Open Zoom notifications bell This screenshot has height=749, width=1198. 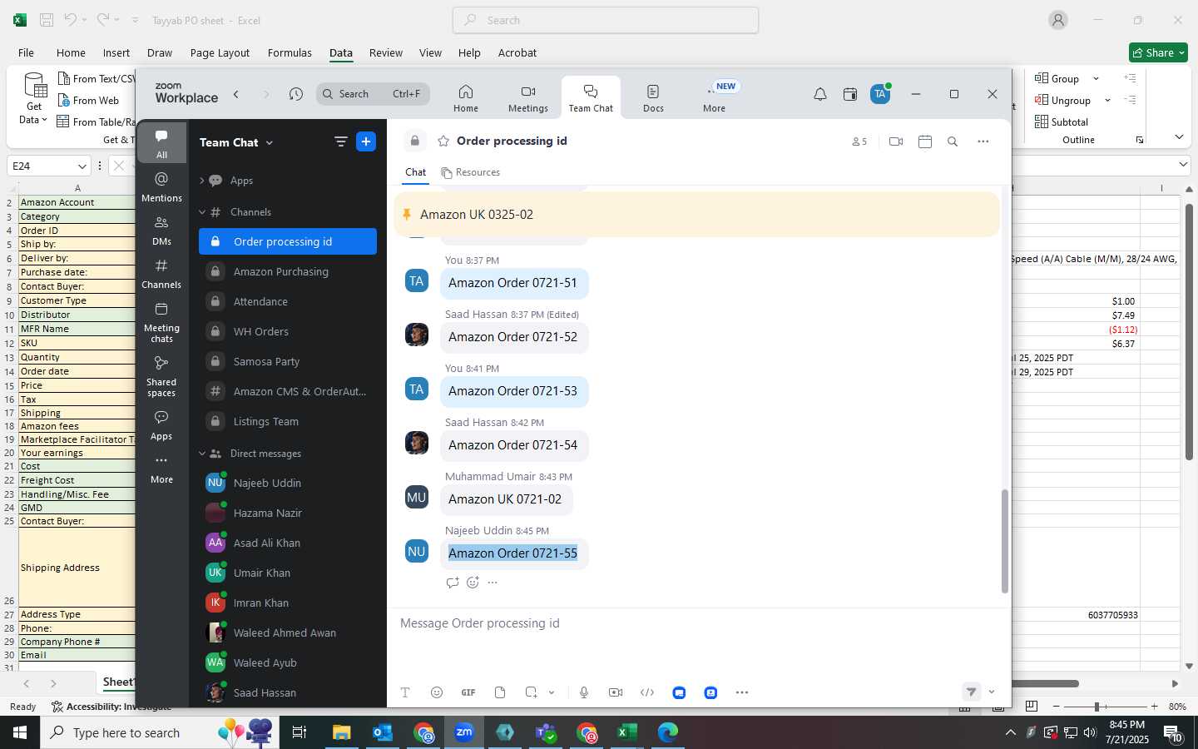coord(820,94)
